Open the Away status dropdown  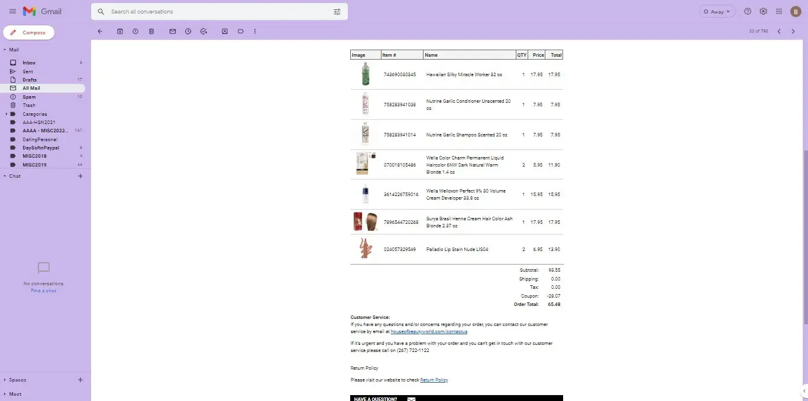(x=717, y=11)
